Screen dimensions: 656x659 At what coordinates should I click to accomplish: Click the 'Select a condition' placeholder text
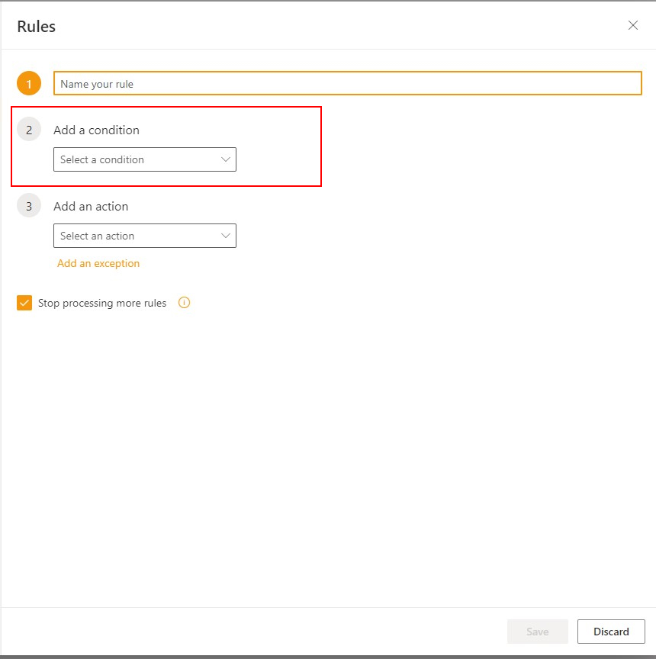coord(102,159)
